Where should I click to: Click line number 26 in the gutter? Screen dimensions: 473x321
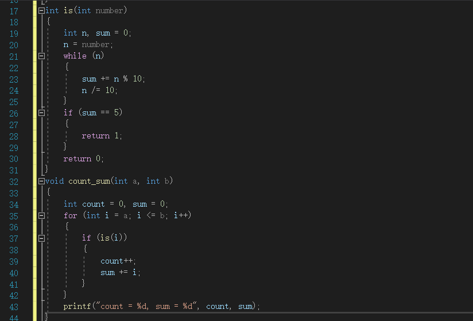(x=14, y=114)
